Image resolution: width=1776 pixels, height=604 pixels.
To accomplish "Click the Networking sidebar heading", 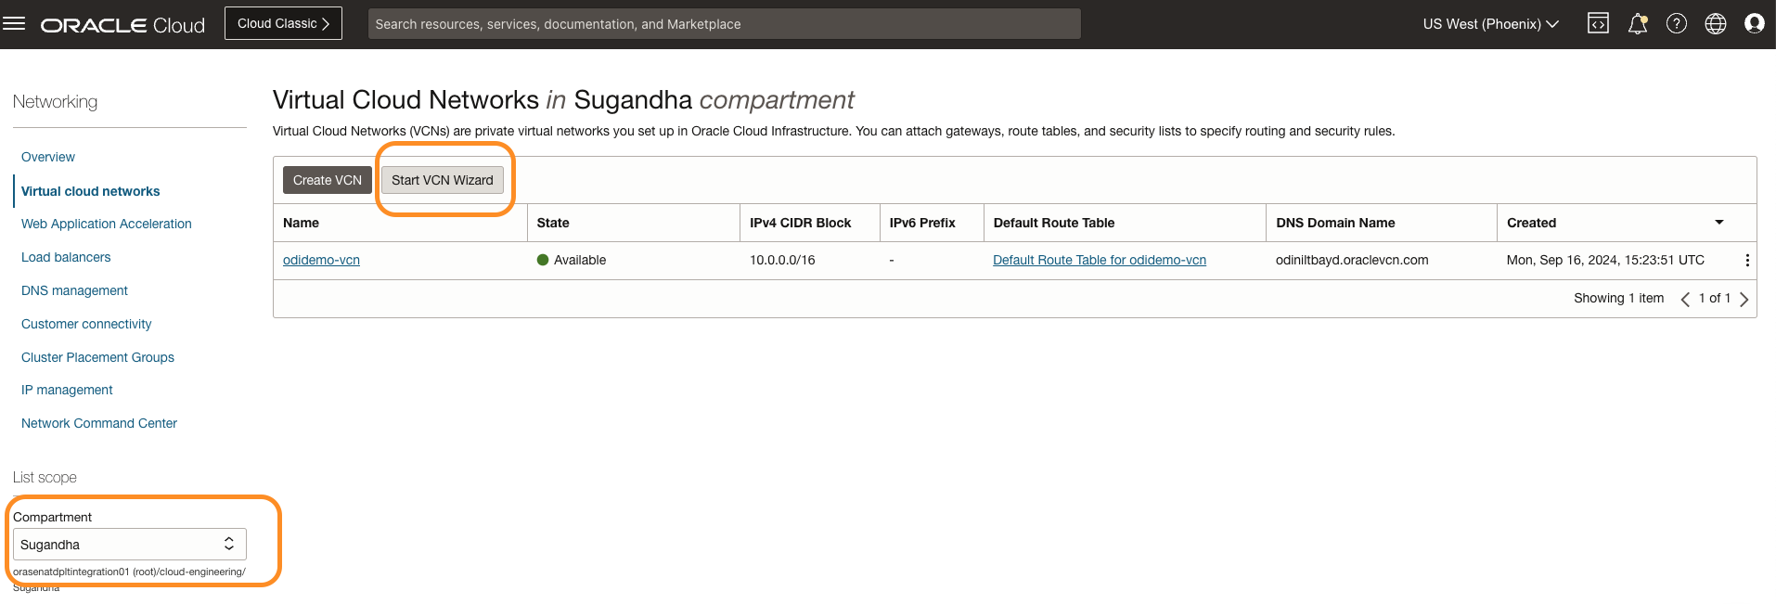I will 55,101.
